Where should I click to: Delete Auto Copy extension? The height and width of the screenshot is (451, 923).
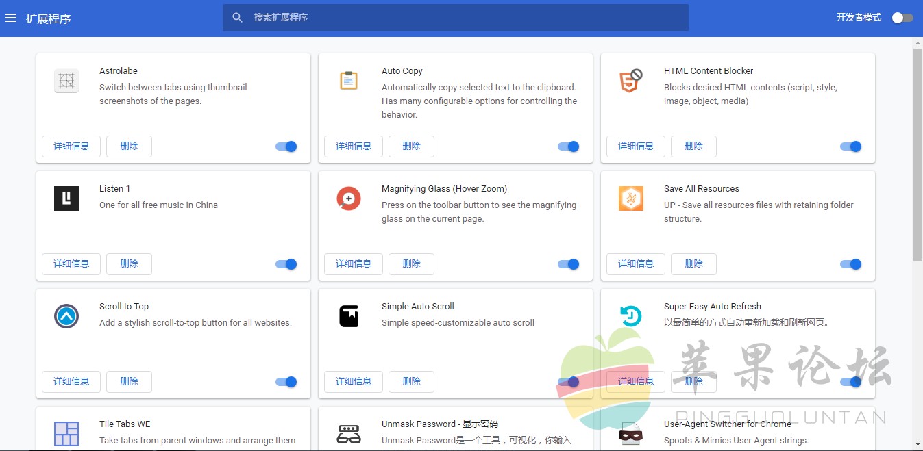click(x=411, y=146)
